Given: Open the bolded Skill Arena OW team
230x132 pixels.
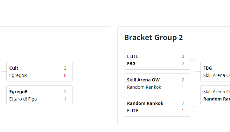Looking at the screenshot, I should [x=143, y=80].
